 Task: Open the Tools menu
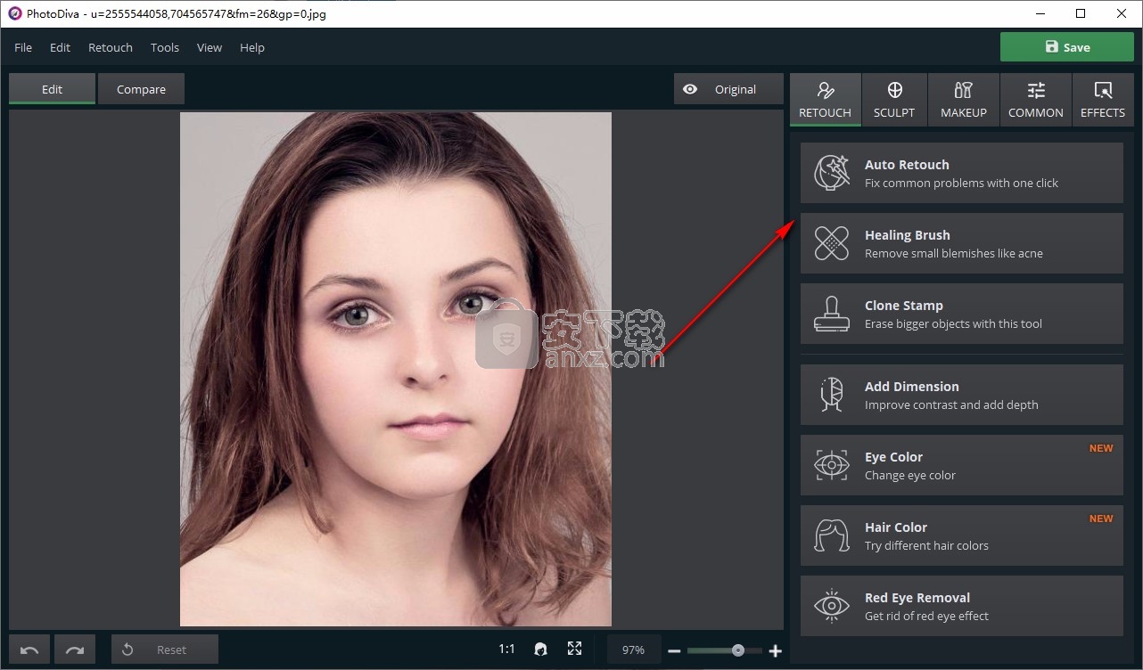[x=165, y=47]
